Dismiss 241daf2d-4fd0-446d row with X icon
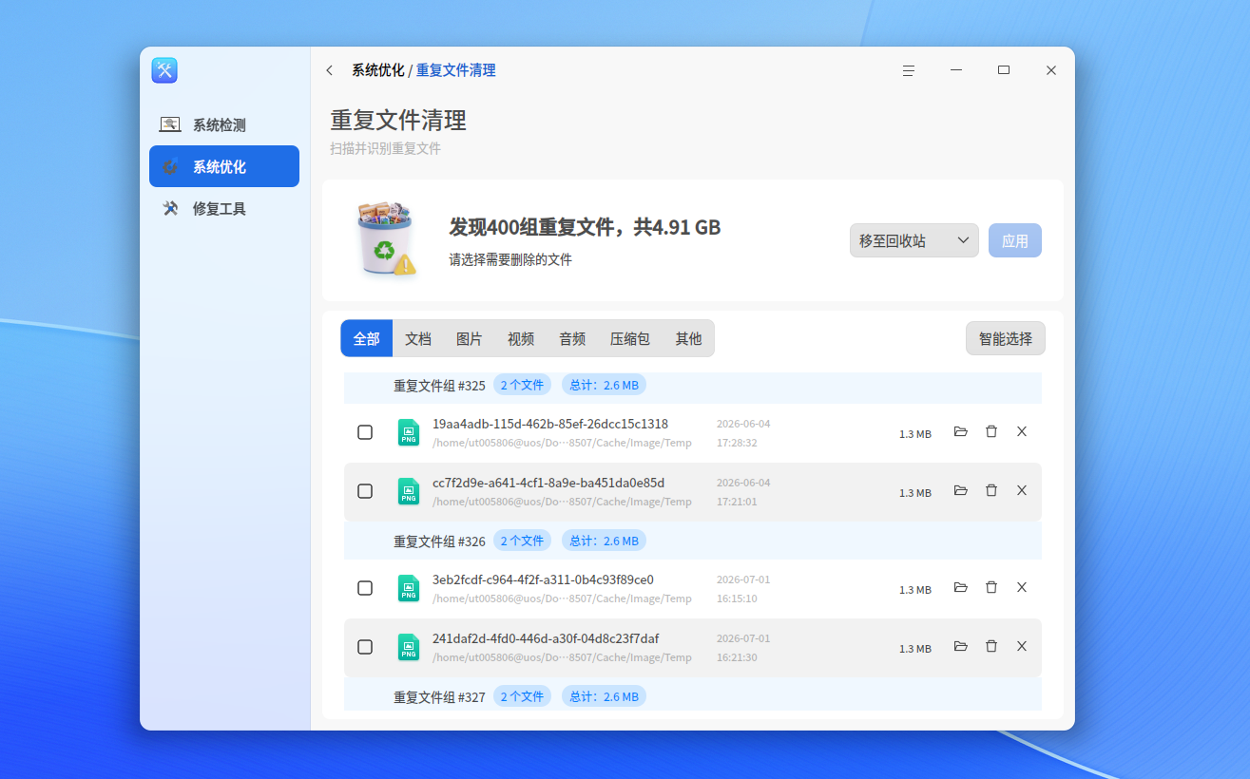The width and height of the screenshot is (1250, 779). (x=1022, y=646)
